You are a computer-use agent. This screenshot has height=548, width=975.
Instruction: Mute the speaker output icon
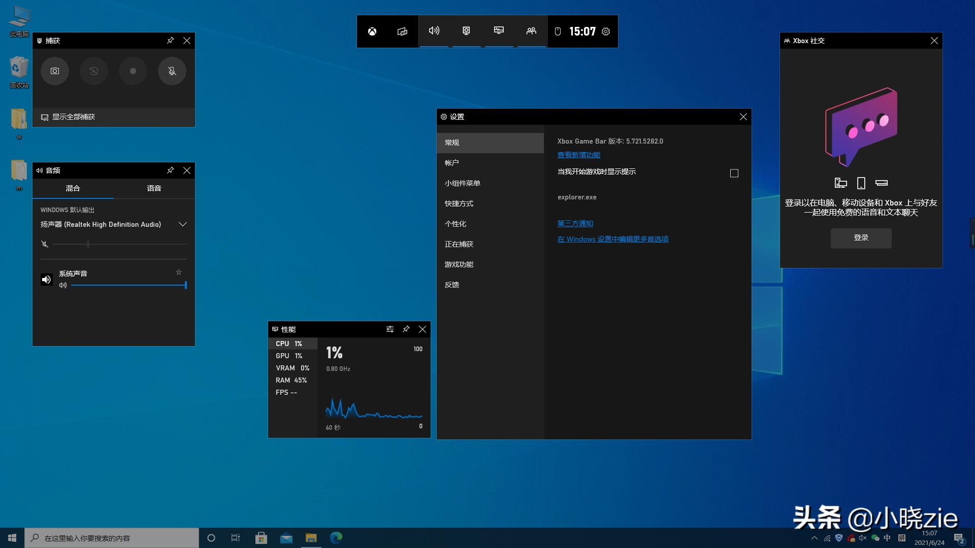pos(45,244)
